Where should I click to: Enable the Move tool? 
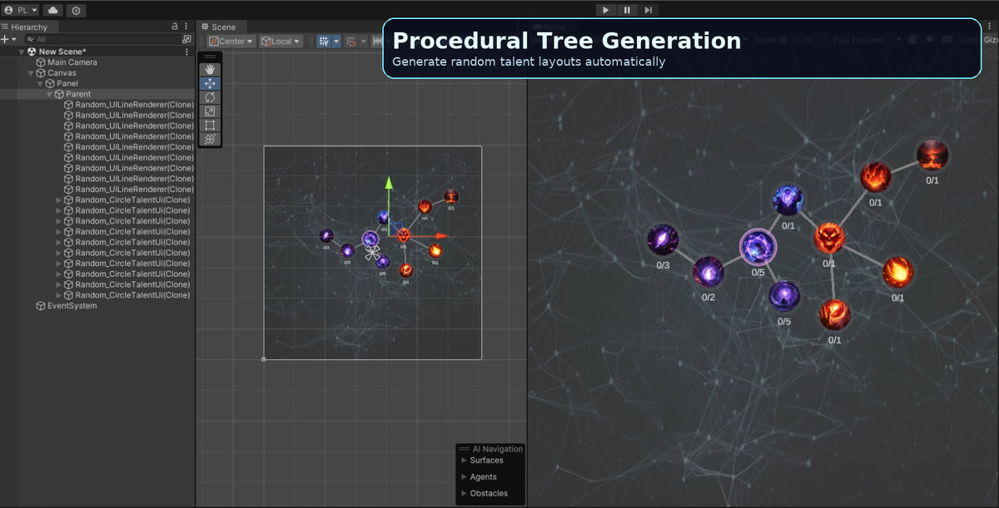click(210, 83)
